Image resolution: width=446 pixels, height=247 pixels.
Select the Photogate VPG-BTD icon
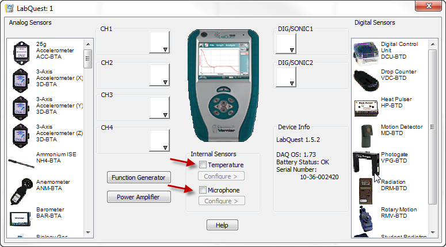point(366,163)
